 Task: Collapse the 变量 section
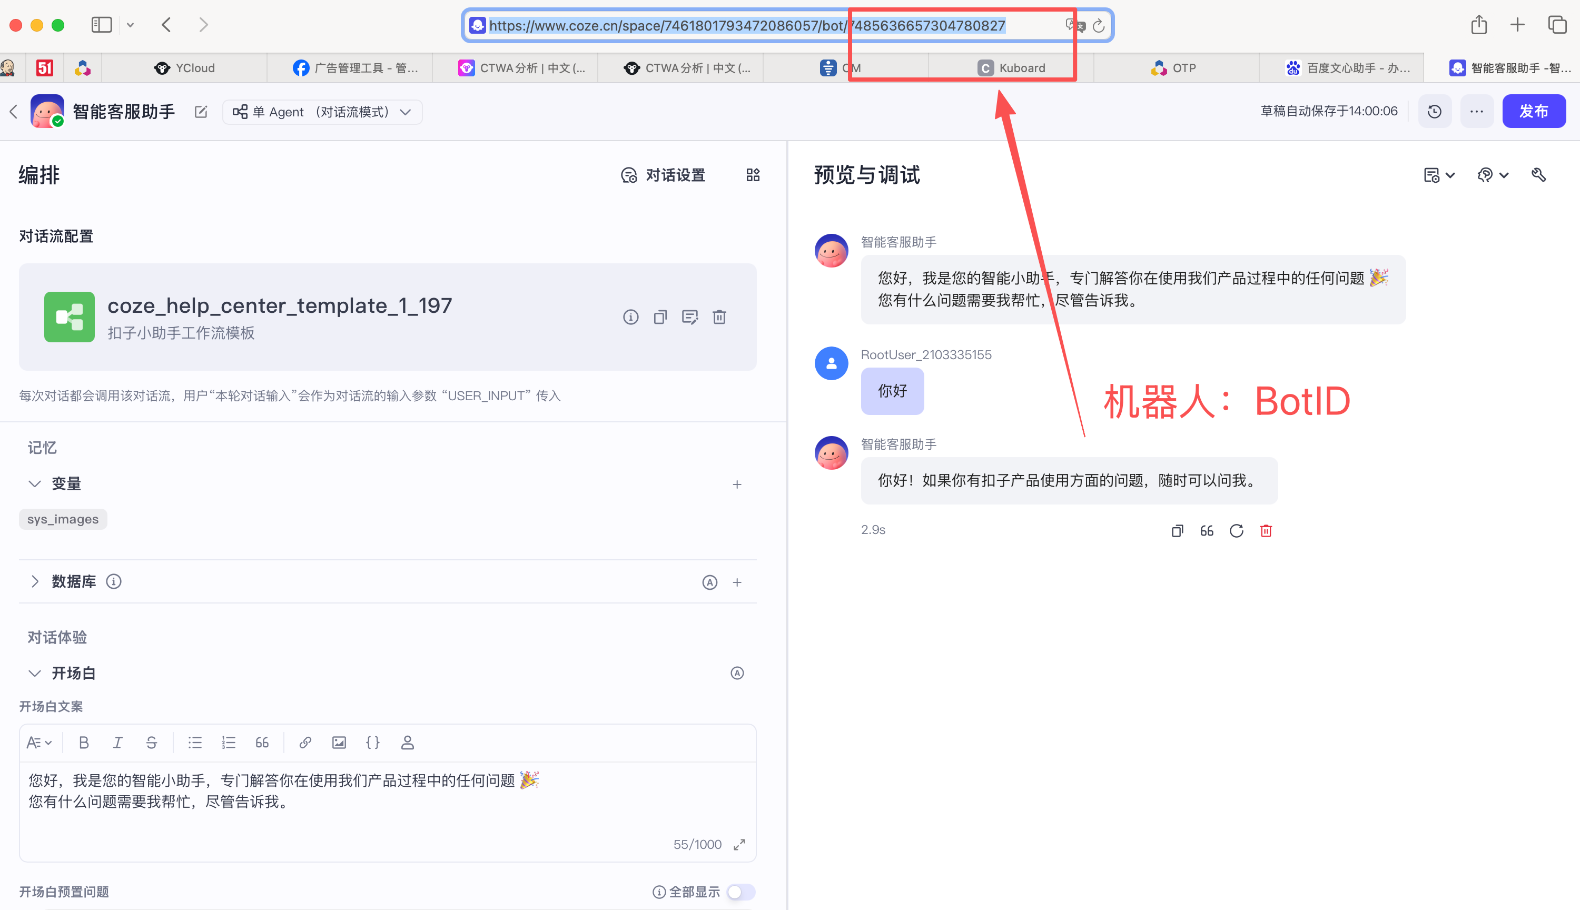click(35, 483)
